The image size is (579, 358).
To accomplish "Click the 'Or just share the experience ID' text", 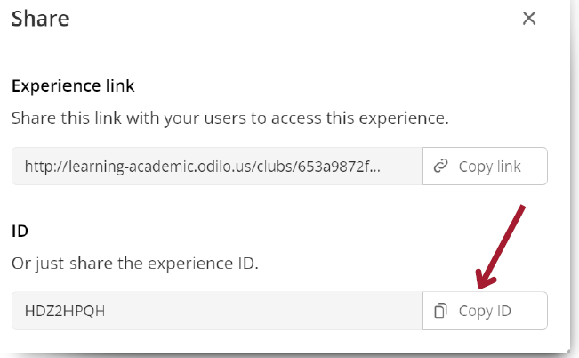I will point(135,264).
